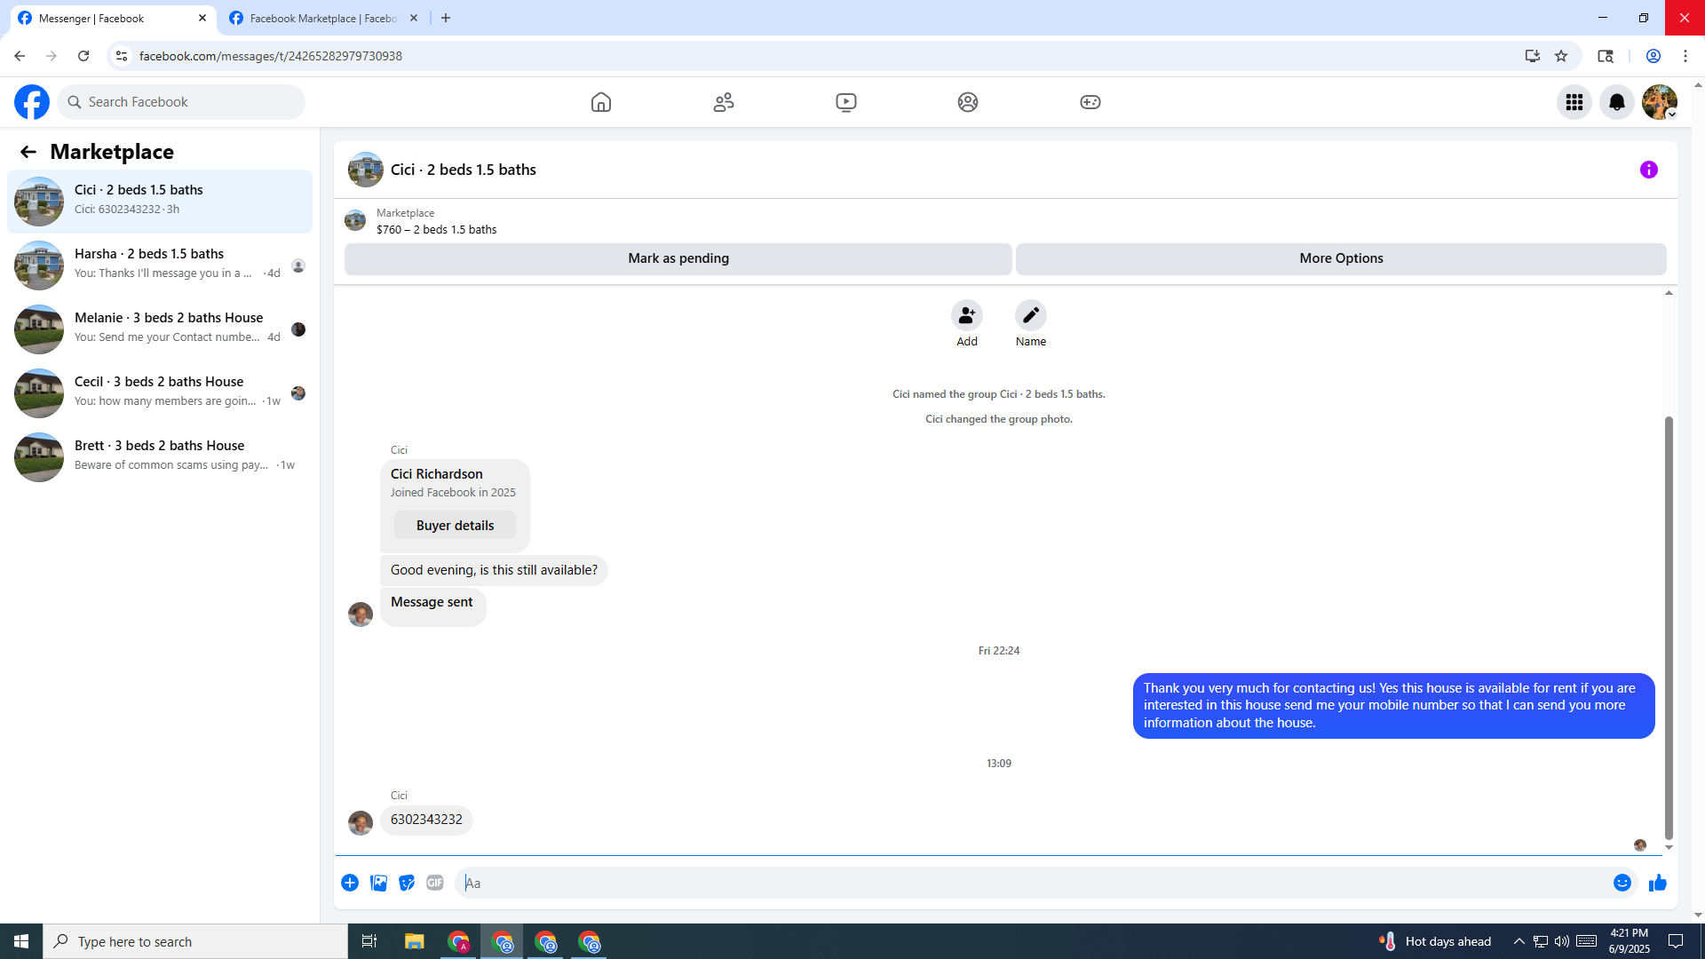The height and width of the screenshot is (959, 1705).
Task: Open more actions plus icon
Action: (350, 883)
